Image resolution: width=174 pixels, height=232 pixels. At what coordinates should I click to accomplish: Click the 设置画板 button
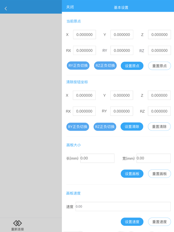pyautogui.click(x=132, y=174)
